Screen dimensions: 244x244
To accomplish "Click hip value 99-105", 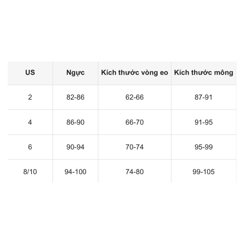I will pos(204,172).
